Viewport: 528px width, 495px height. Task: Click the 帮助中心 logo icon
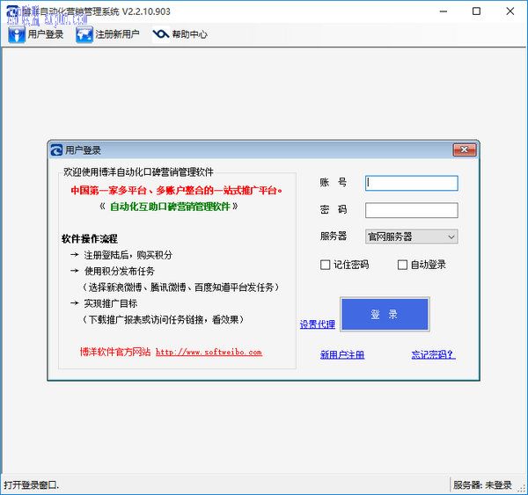click(161, 34)
